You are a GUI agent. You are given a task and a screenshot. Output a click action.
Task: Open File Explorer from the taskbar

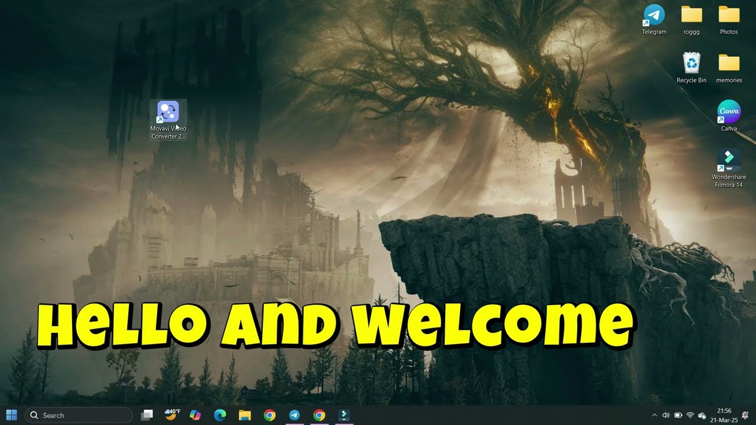(245, 415)
